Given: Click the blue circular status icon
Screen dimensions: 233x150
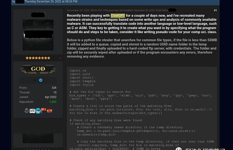Looking at the screenshot, I should pos(40,80).
